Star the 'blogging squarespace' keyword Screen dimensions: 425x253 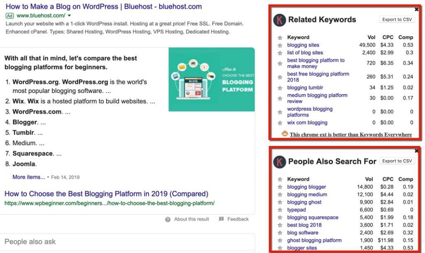[280, 217]
